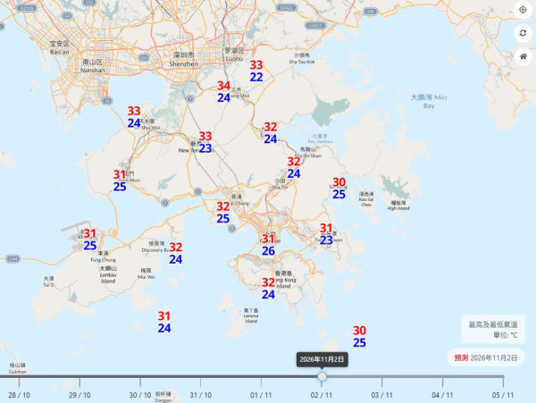Select 30 / 10 on the timeline
The image size is (536, 403).
(x=140, y=395)
